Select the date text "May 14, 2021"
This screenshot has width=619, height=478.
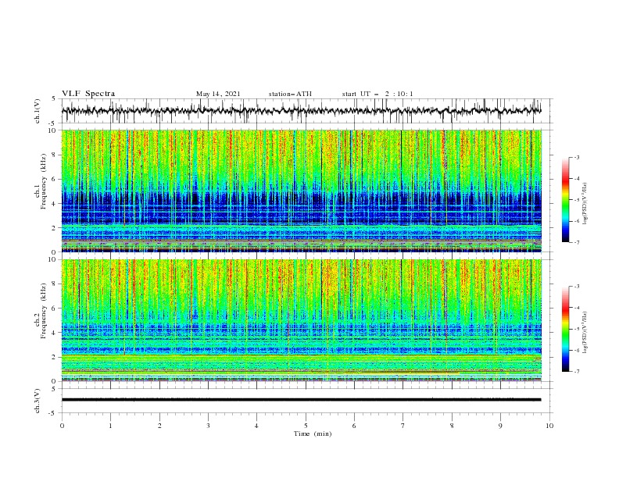[218, 94]
